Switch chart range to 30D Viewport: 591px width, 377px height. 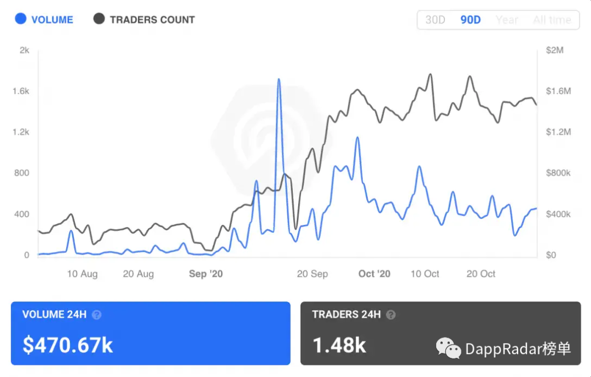[435, 20]
